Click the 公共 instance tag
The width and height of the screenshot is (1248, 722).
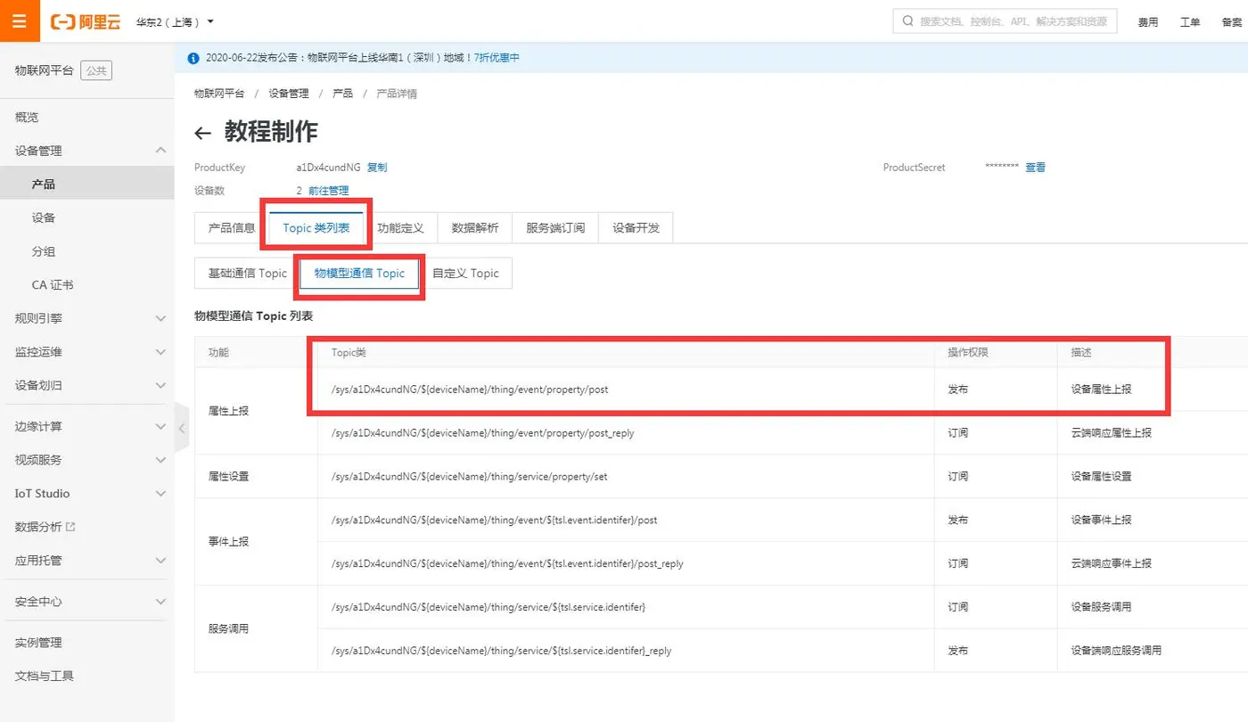pyautogui.click(x=96, y=70)
